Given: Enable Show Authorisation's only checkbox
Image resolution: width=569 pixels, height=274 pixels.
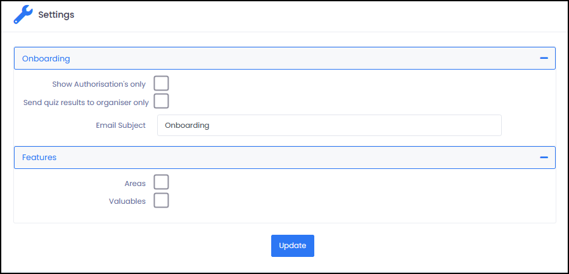Looking at the screenshot, I should tap(162, 84).
